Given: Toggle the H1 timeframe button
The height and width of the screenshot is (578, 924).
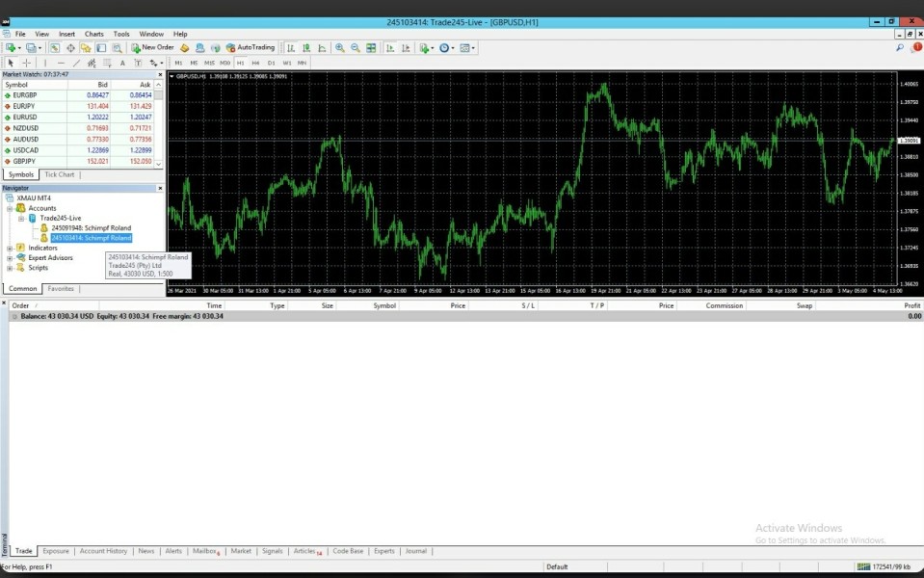Looking at the screenshot, I should click(241, 63).
